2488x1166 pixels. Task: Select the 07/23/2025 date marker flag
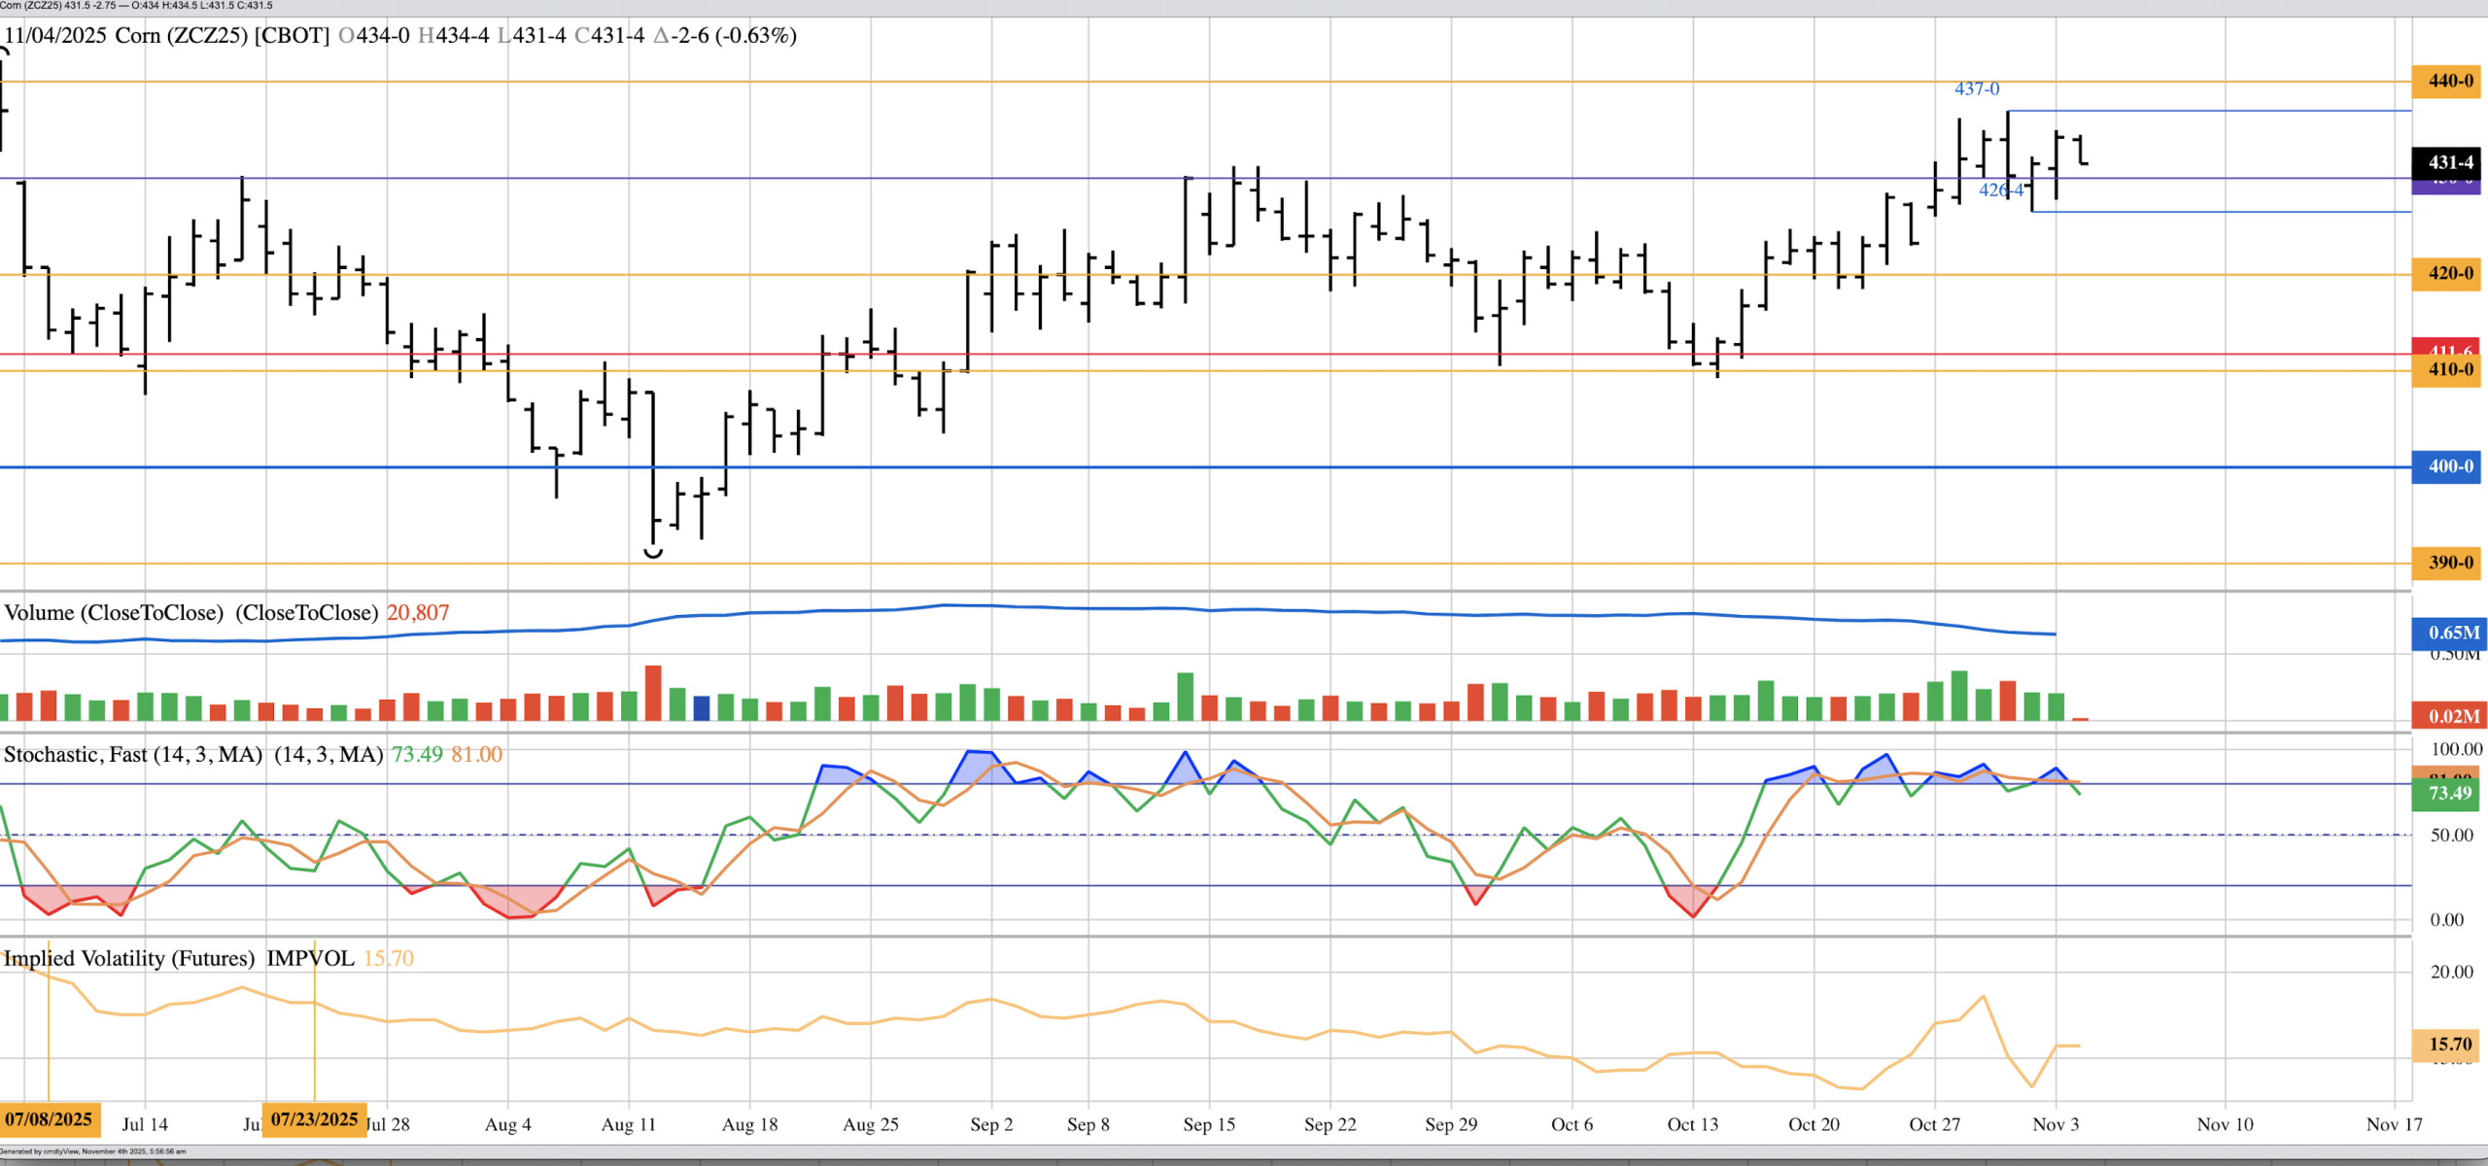(x=314, y=1119)
